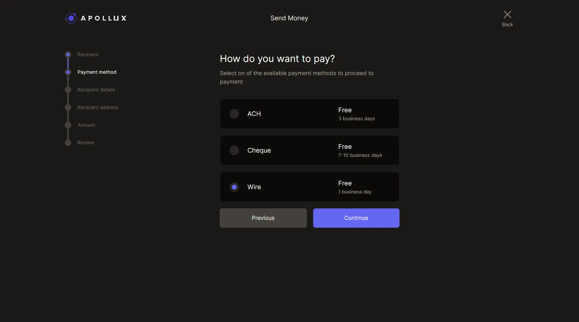
Task: Click the '1 business day' text
Action: [355, 192]
